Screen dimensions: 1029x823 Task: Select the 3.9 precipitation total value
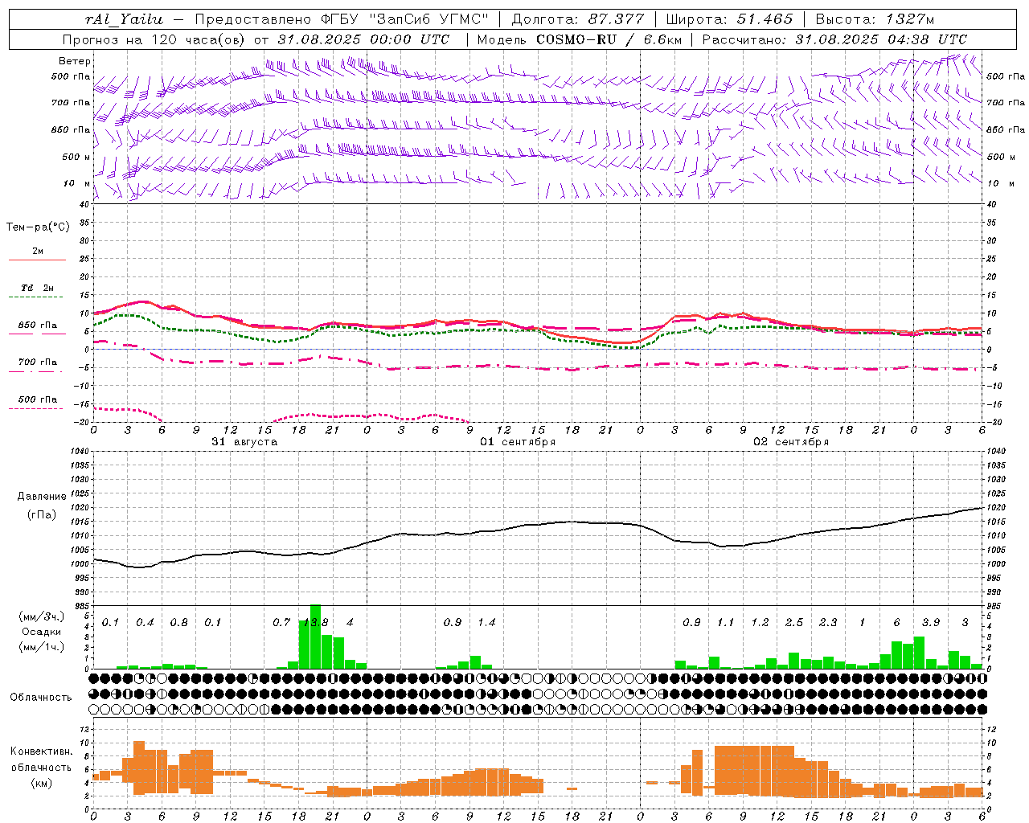931,622
